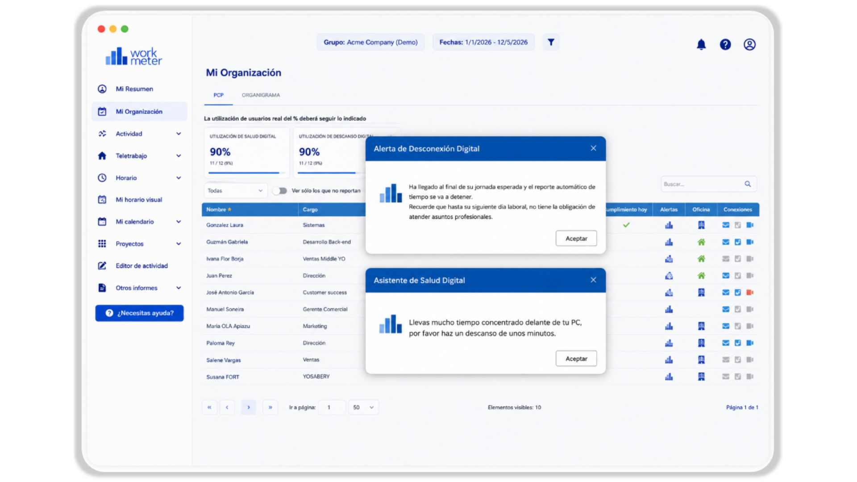The width and height of the screenshot is (857, 482).
Task: Click alerts icon for Maria OLA Apiazu
Action: tap(669, 326)
